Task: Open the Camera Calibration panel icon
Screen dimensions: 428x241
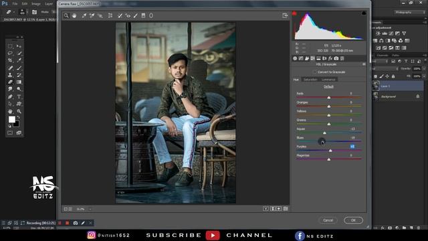Action: (336, 58)
